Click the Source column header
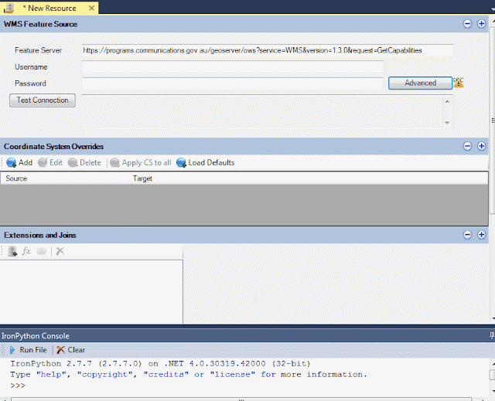Screen dimensions: 495x401 click(x=64, y=178)
